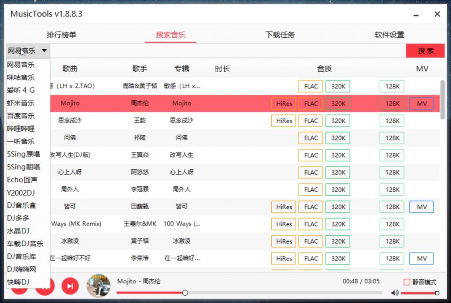Click 128K download for 局外人

(x=392, y=189)
